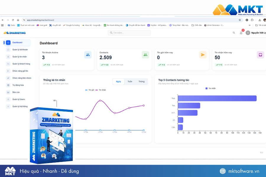Click the Quản lý Users sidebar icon
The height and width of the screenshot is (177, 266).
[x=8, y=99]
